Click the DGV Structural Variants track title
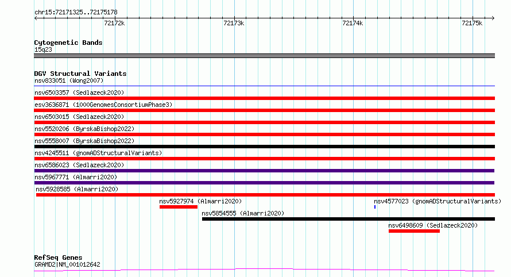Screen dimensions: 511x277 80,74
